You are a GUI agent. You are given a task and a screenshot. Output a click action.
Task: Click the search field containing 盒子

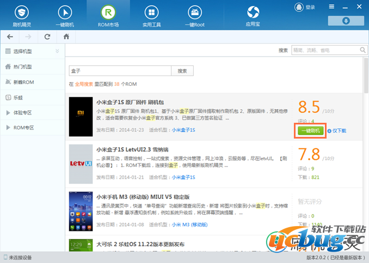(120, 71)
